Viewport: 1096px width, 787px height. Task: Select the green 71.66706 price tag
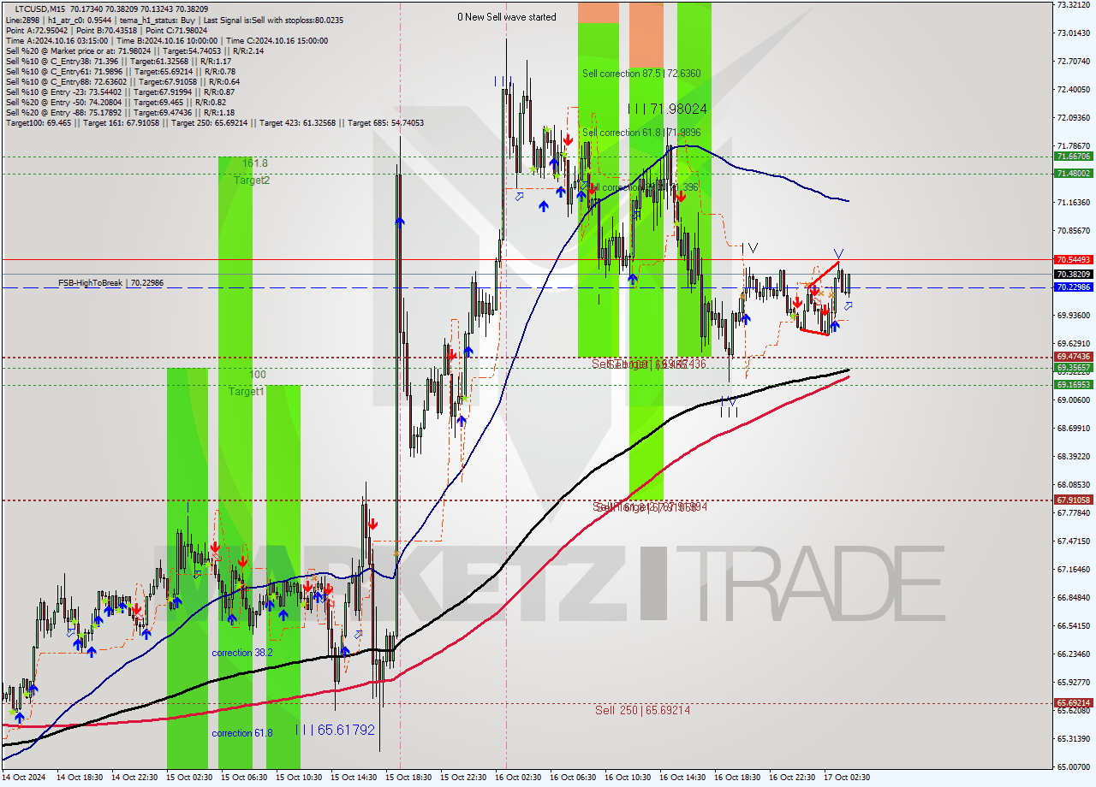point(1074,157)
